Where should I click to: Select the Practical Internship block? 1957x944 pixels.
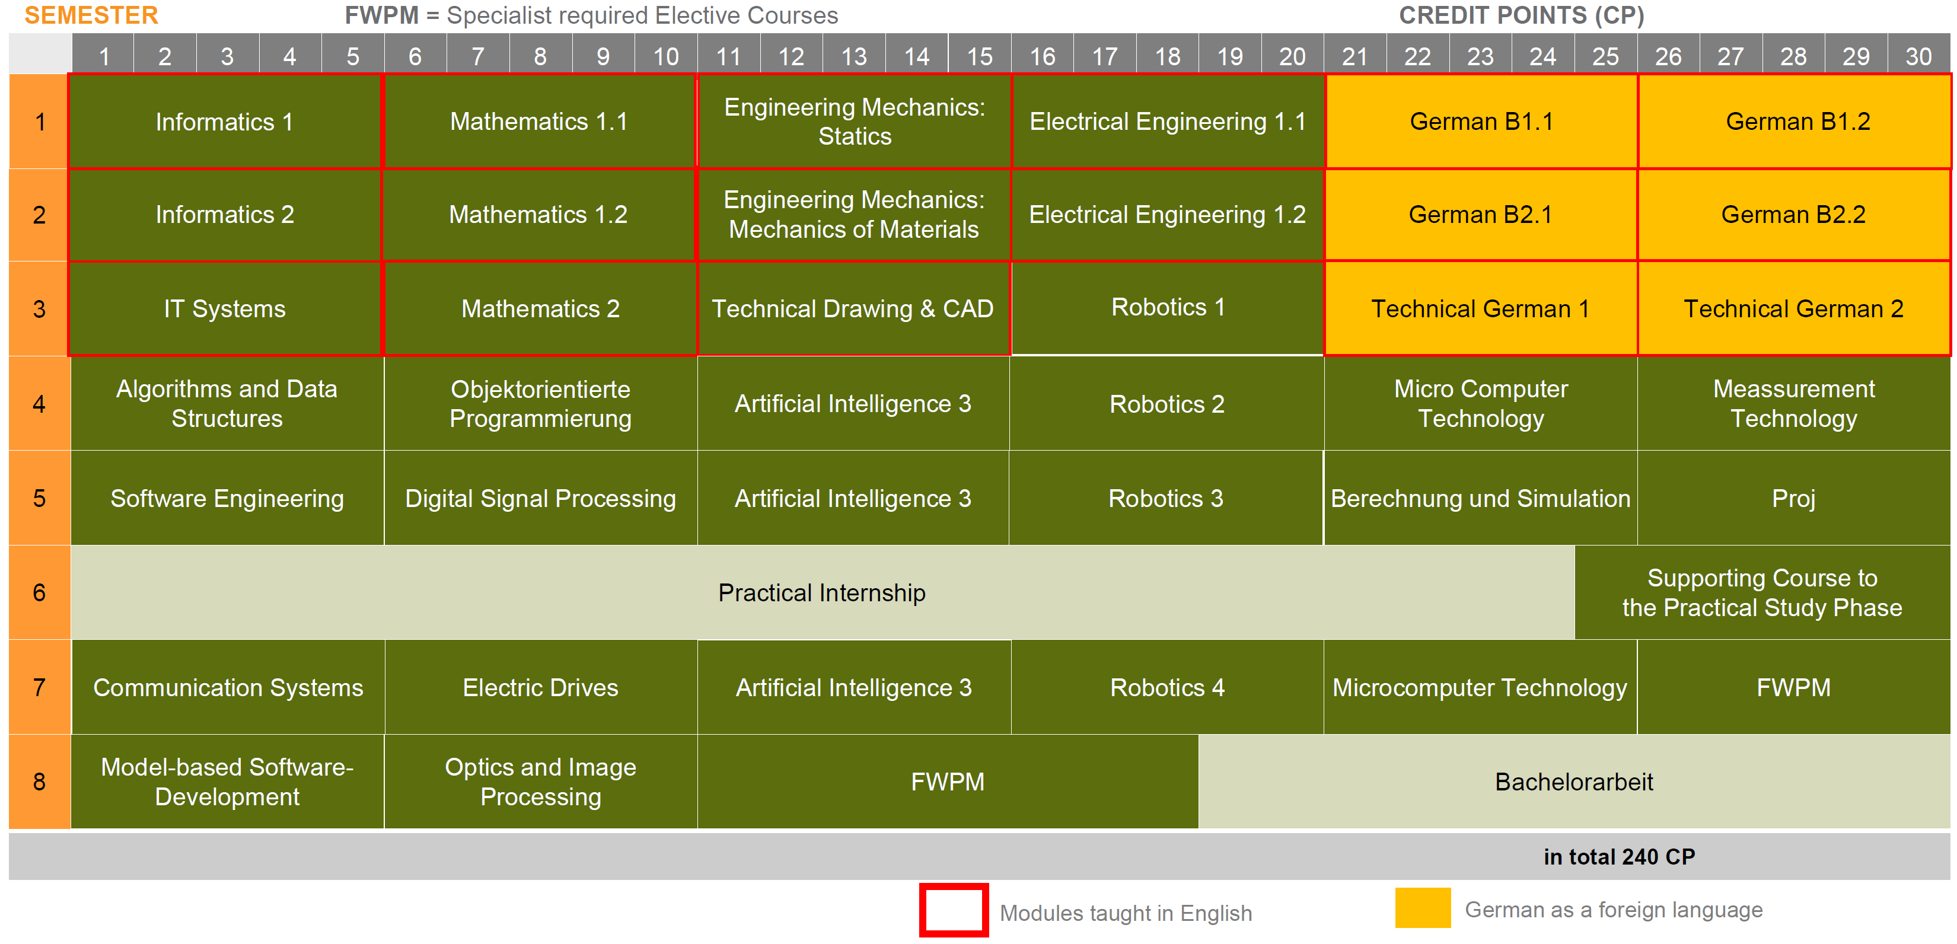pyautogui.click(x=822, y=592)
